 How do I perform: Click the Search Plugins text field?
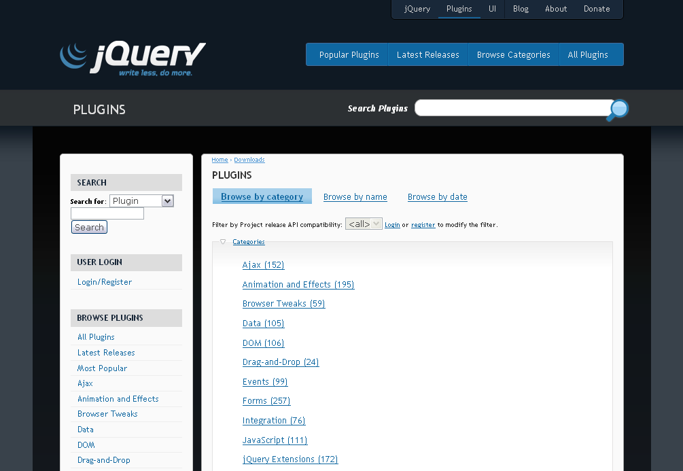[x=513, y=108]
